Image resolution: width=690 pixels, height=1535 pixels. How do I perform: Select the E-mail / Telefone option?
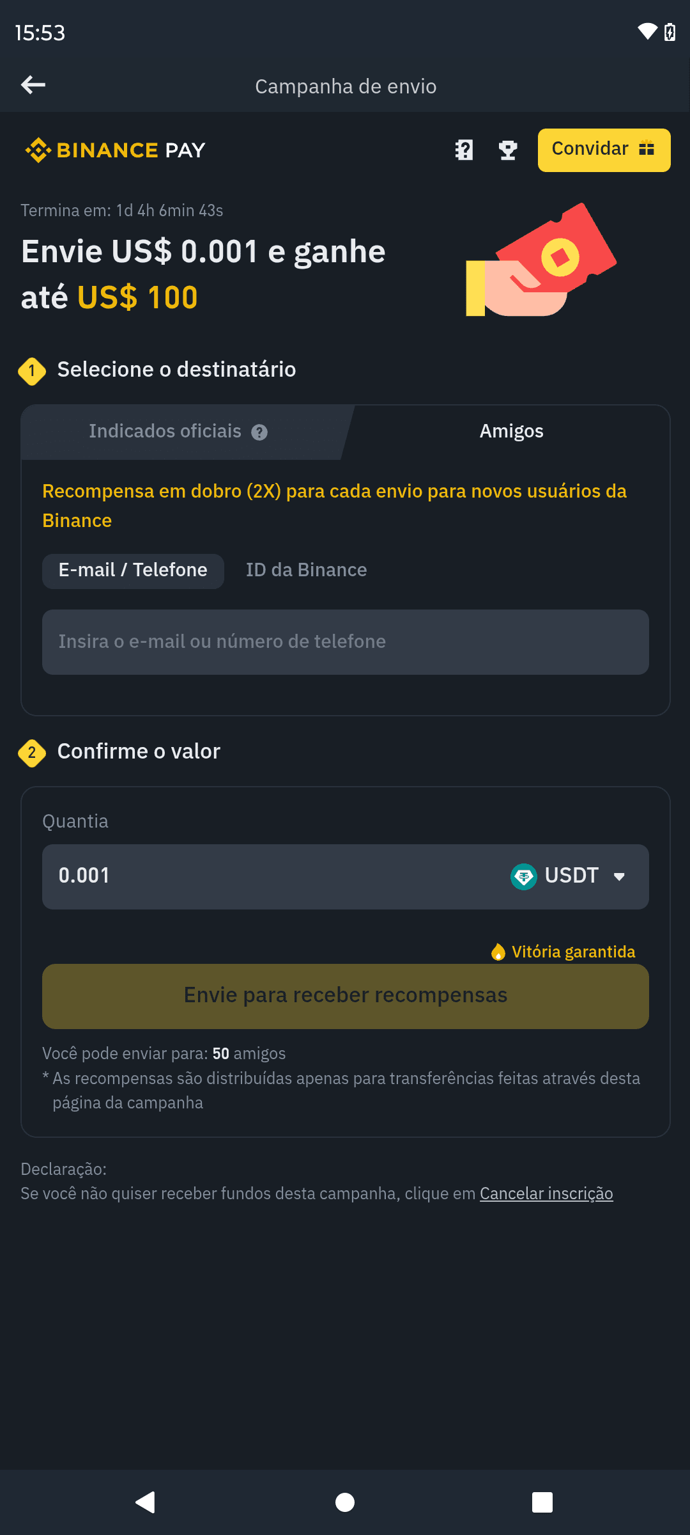coord(133,571)
